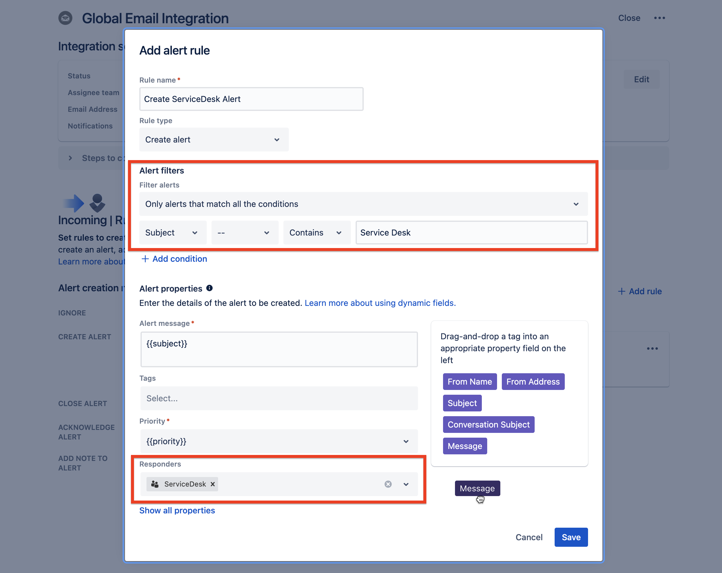Open Show all properties link
The height and width of the screenshot is (573, 722).
(177, 510)
